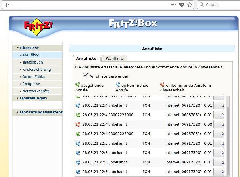Show the Ereignisse page

37,84
